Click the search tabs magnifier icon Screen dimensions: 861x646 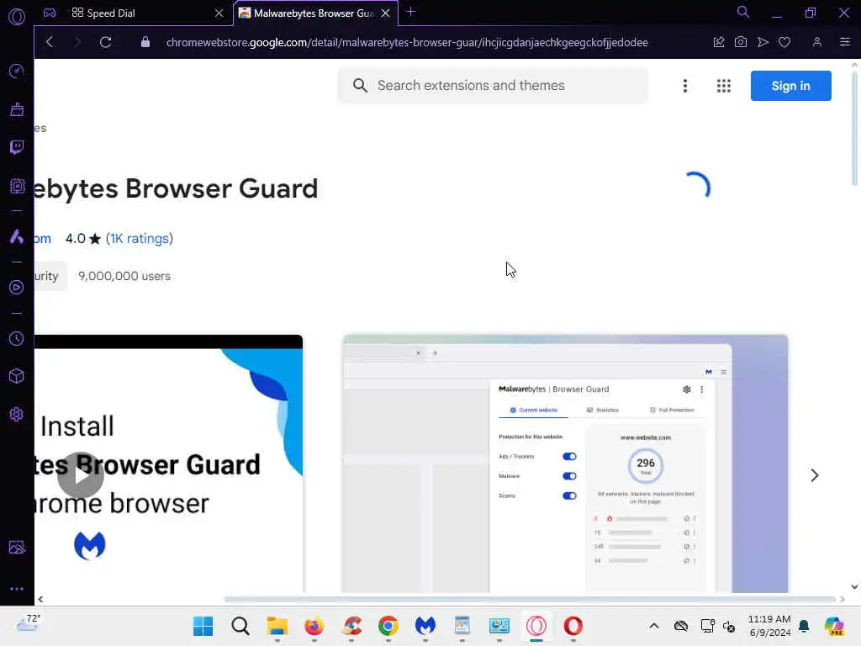[x=743, y=12]
